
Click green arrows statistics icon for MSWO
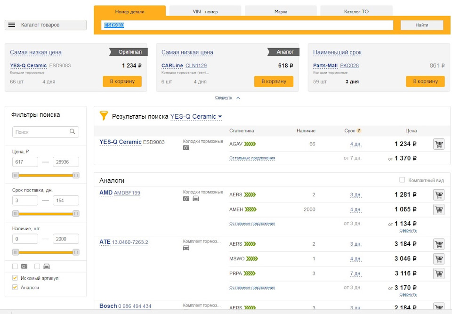coord(252,258)
